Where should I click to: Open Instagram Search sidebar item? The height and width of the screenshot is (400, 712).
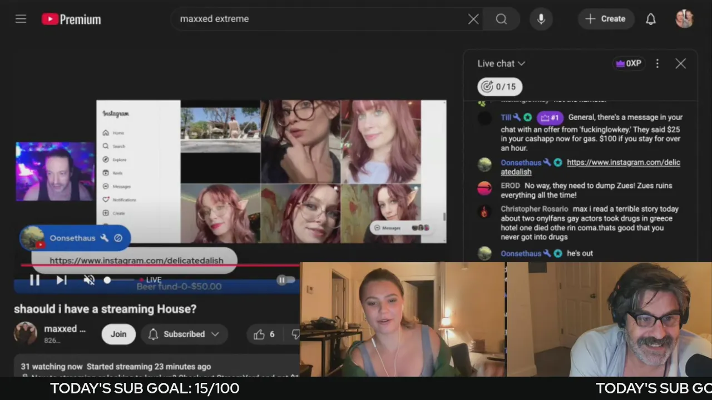click(114, 146)
